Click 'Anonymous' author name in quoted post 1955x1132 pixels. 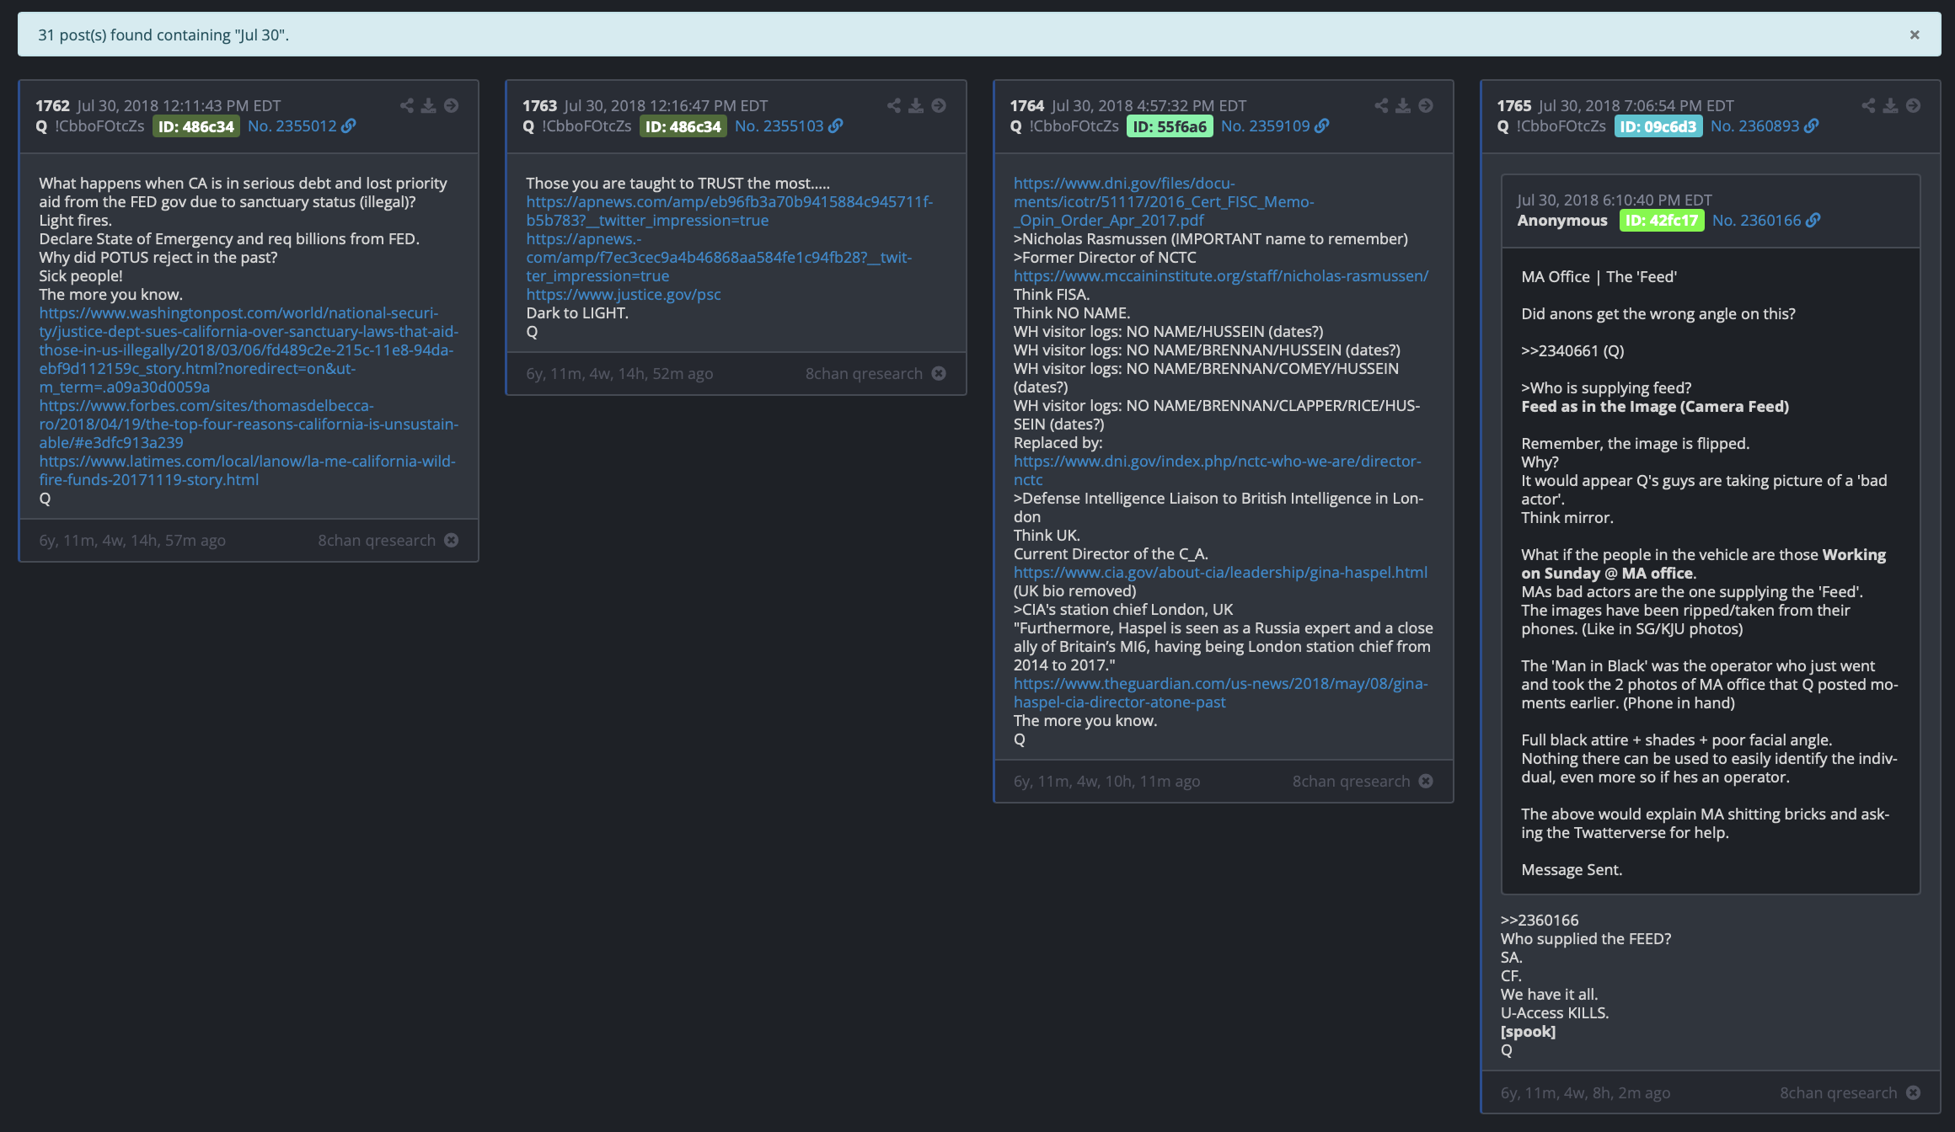point(1562,220)
